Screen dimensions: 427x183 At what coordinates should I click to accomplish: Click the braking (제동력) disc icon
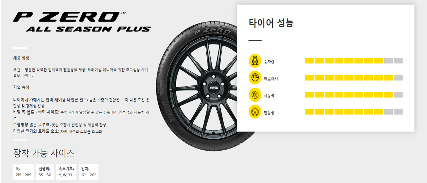(255, 95)
